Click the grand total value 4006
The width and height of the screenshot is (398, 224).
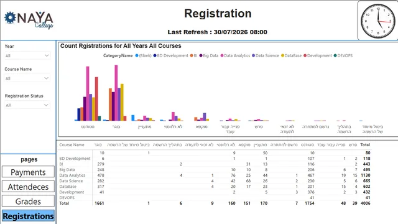(x=365, y=203)
